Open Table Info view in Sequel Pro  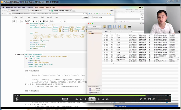tap(125, 27)
